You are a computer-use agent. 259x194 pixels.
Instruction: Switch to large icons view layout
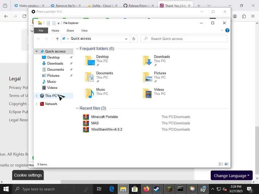click(x=226, y=164)
